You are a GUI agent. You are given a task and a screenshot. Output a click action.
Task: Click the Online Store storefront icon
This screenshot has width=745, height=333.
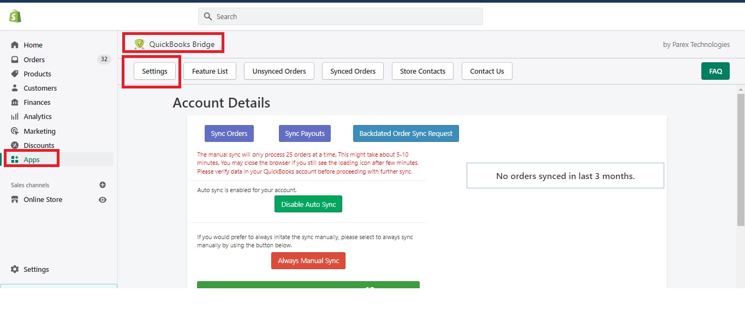(15, 199)
